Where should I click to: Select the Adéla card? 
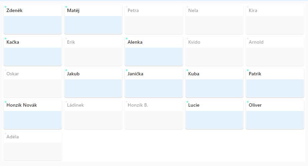pyautogui.click(x=33, y=146)
